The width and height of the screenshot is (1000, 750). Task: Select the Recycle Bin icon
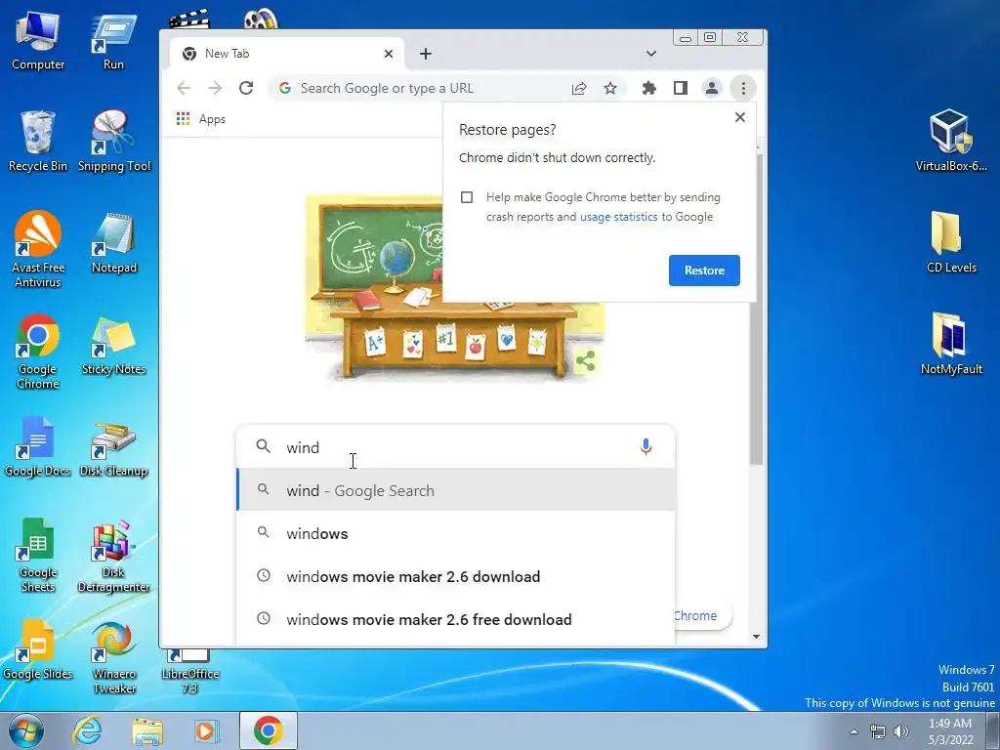coord(38,142)
